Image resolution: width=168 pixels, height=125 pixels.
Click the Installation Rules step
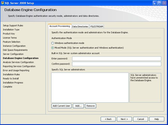11,74
